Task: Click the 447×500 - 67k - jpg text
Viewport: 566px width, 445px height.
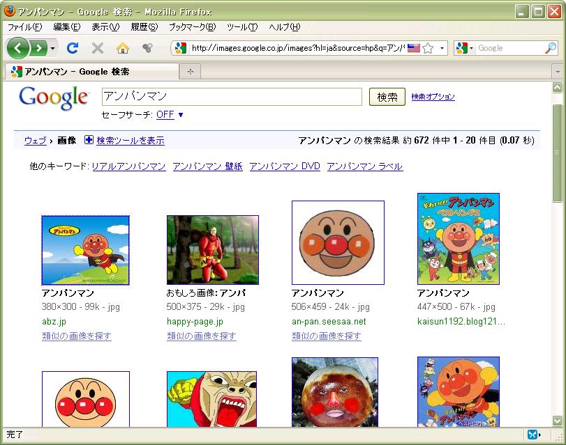Action: [456, 307]
